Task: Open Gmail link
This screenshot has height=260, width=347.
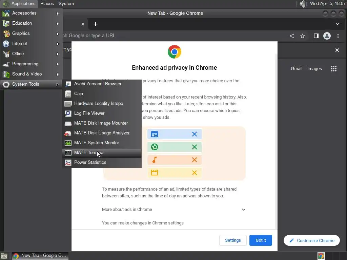Action: point(297,69)
